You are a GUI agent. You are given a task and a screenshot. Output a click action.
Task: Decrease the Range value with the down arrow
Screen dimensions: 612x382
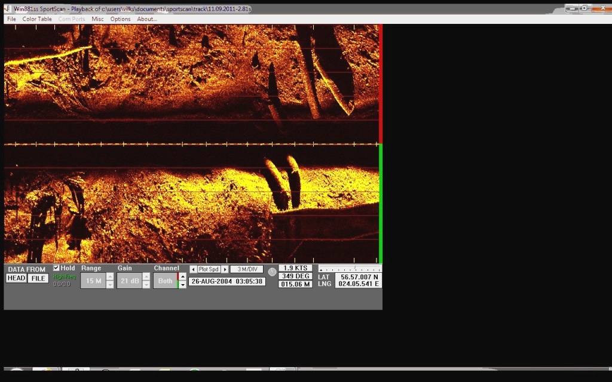[x=109, y=285]
